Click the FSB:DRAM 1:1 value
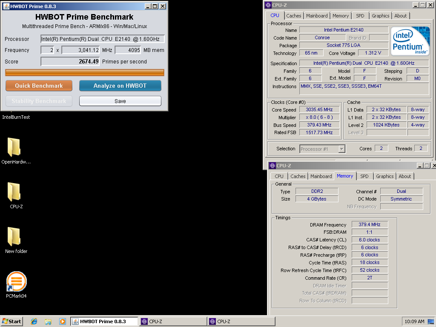The height and width of the screenshot is (327, 436). click(x=370, y=232)
